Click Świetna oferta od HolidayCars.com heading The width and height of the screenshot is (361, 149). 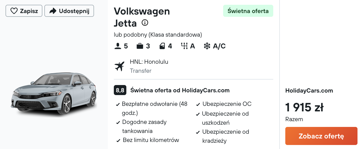tap(180, 90)
